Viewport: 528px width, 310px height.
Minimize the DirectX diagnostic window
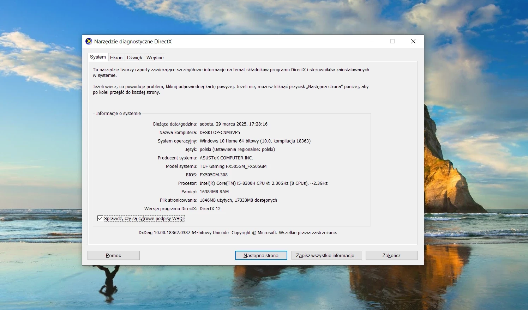(372, 41)
